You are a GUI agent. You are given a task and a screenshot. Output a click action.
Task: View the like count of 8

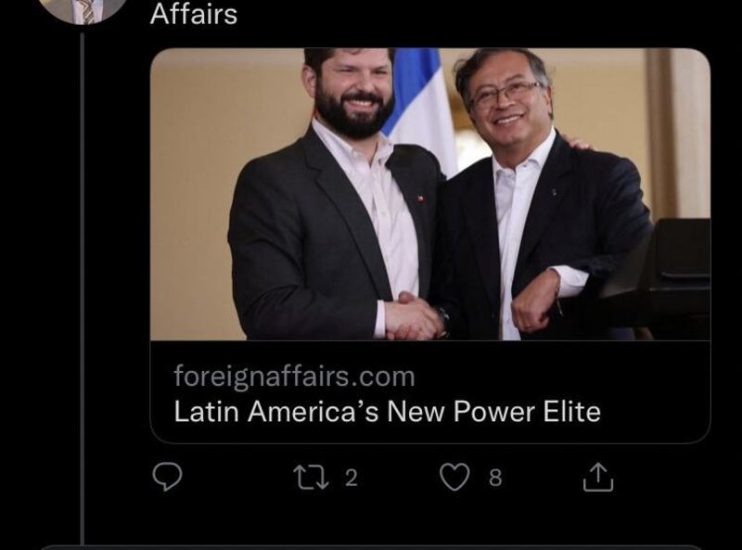(x=495, y=478)
